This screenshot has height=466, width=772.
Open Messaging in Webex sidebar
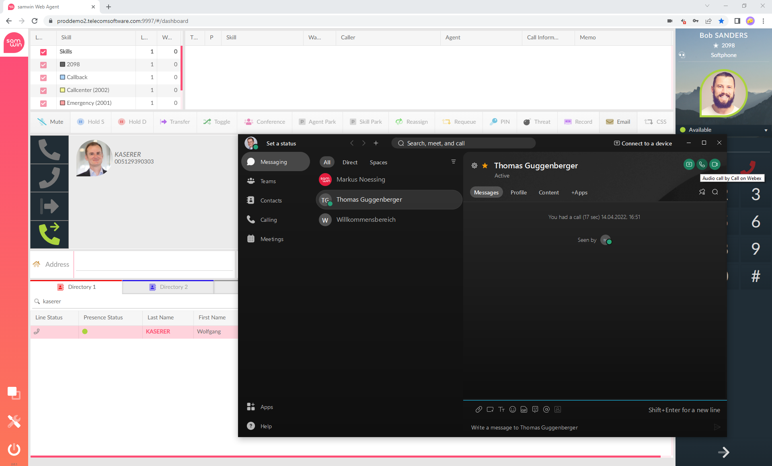click(275, 162)
